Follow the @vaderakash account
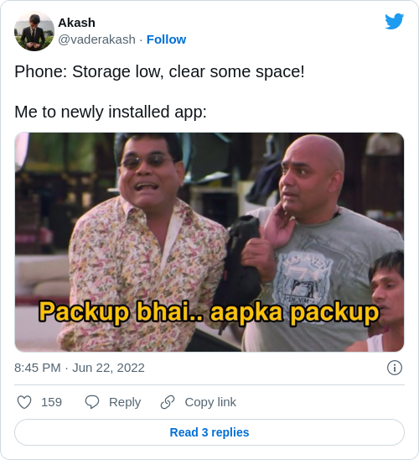 tap(166, 39)
